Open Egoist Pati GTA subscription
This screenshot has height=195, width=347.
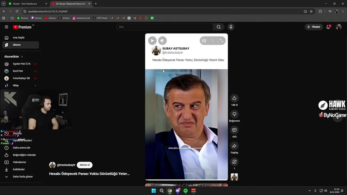coord(21,64)
